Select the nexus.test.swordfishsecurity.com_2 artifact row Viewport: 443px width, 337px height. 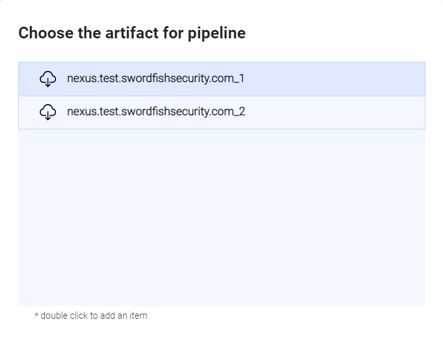[x=221, y=113]
